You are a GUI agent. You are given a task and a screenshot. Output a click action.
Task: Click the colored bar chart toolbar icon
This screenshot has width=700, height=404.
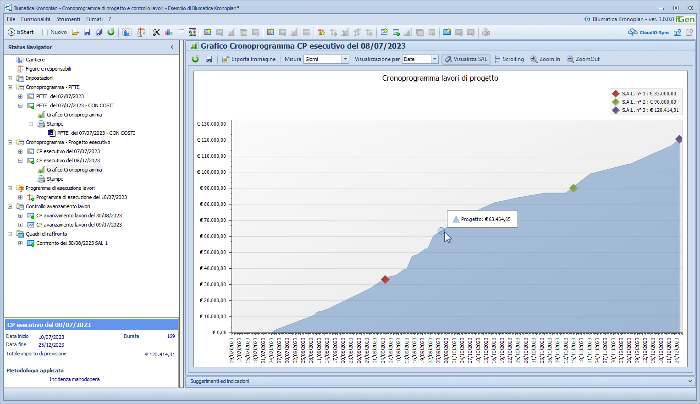(169, 32)
